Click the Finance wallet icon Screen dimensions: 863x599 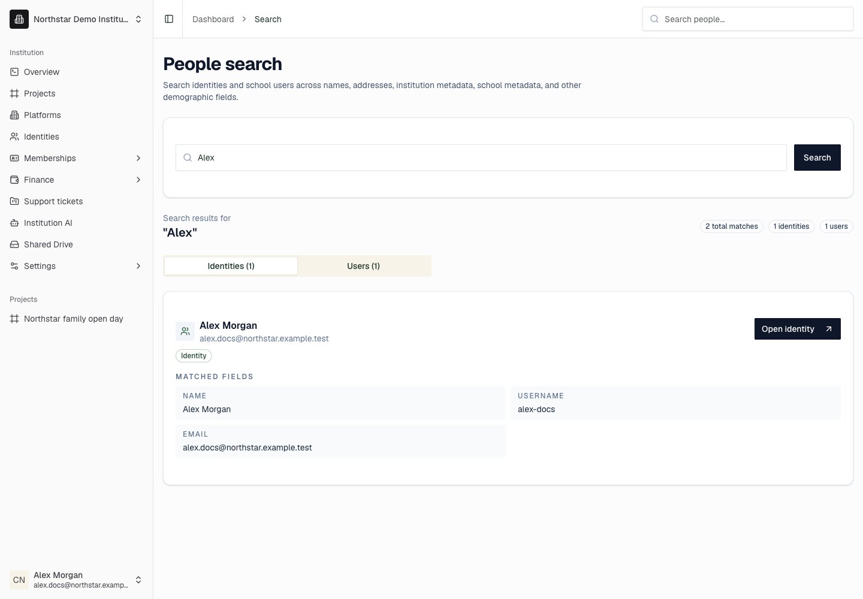(x=14, y=180)
